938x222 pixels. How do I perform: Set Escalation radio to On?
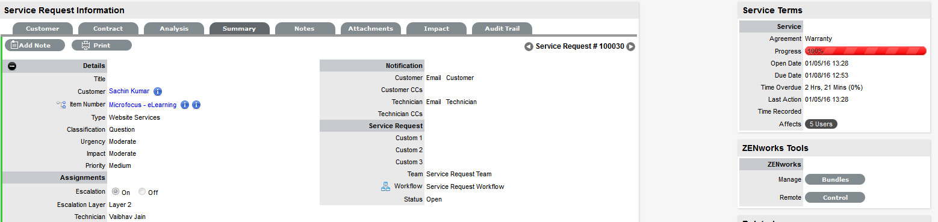pos(116,192)
